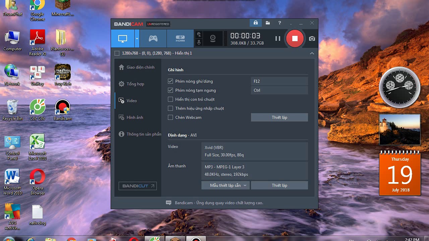
Task: Click the 1280x768 capture area text
Action: 157,53
